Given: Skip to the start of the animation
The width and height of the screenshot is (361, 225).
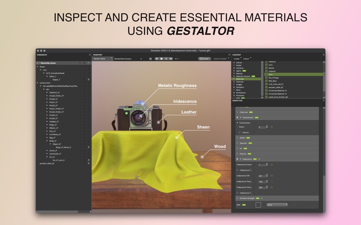Looking at the screenshot, I should [x=157, y=59].
